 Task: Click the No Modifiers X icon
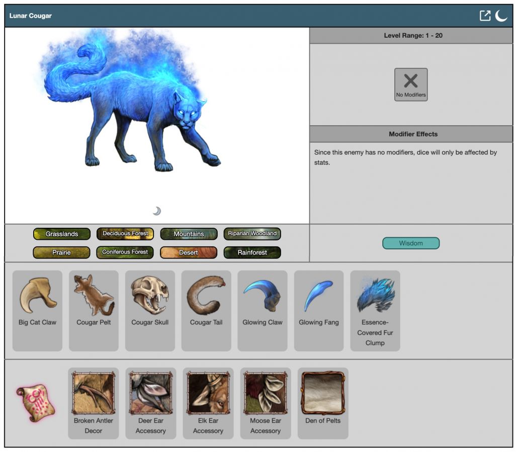click(410, 84)
